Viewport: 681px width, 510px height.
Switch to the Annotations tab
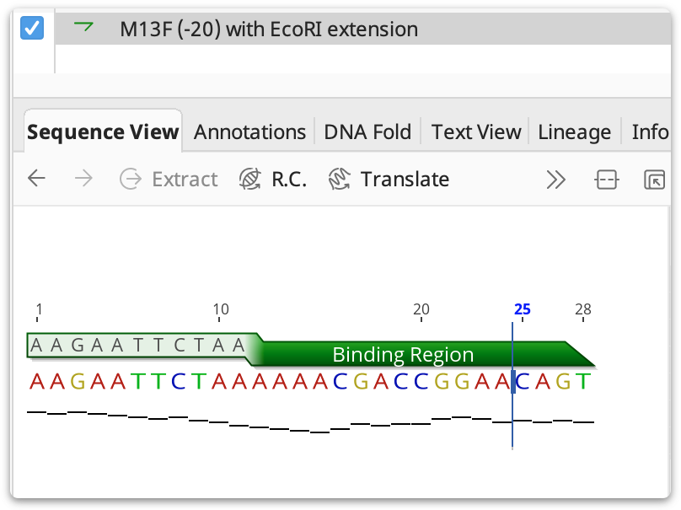click(x=249, y=132)
